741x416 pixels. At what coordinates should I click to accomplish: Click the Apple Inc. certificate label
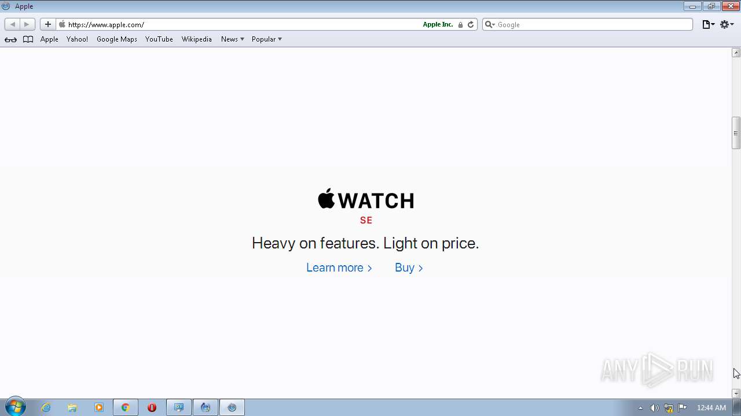point(438,24)
